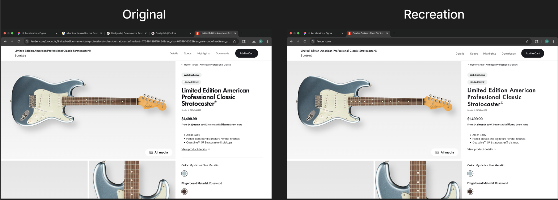Viewport: 558px width, 200px height.
Task: Click Klarna Learn more link in Recreation
Action: click(522, 125)
